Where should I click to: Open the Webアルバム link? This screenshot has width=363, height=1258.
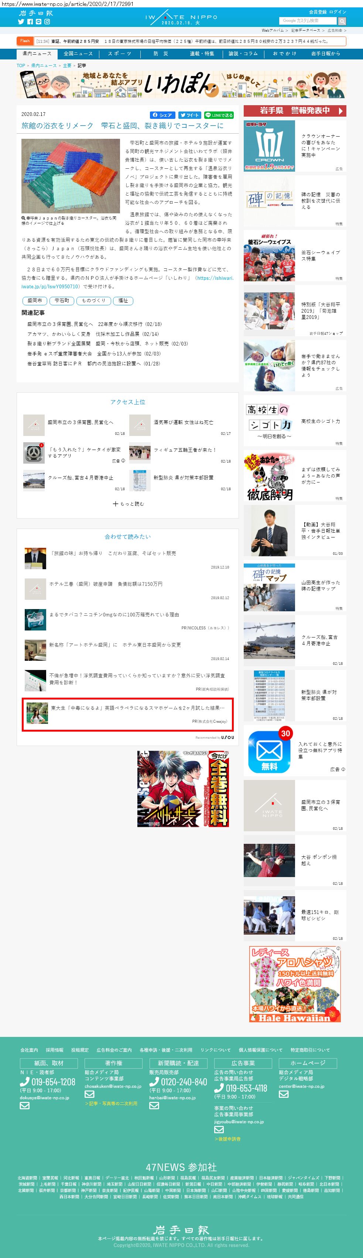273,31
